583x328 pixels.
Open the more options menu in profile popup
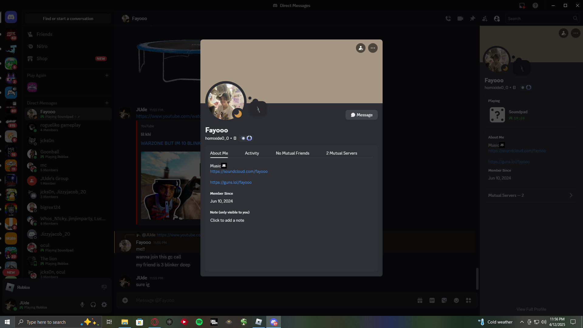[373, 48]
